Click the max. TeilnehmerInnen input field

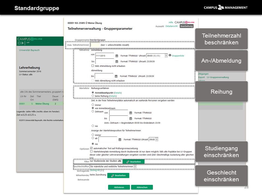(95, 45)
